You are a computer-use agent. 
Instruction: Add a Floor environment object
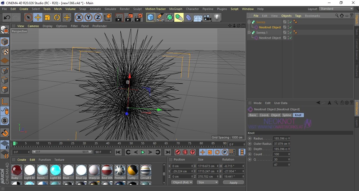198,18
